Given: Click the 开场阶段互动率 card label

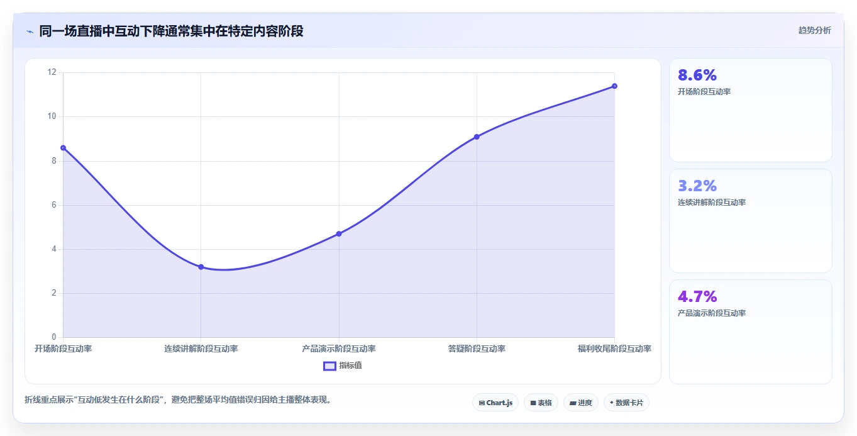Looking at the screenshot, I should click(x=704, y=92).
